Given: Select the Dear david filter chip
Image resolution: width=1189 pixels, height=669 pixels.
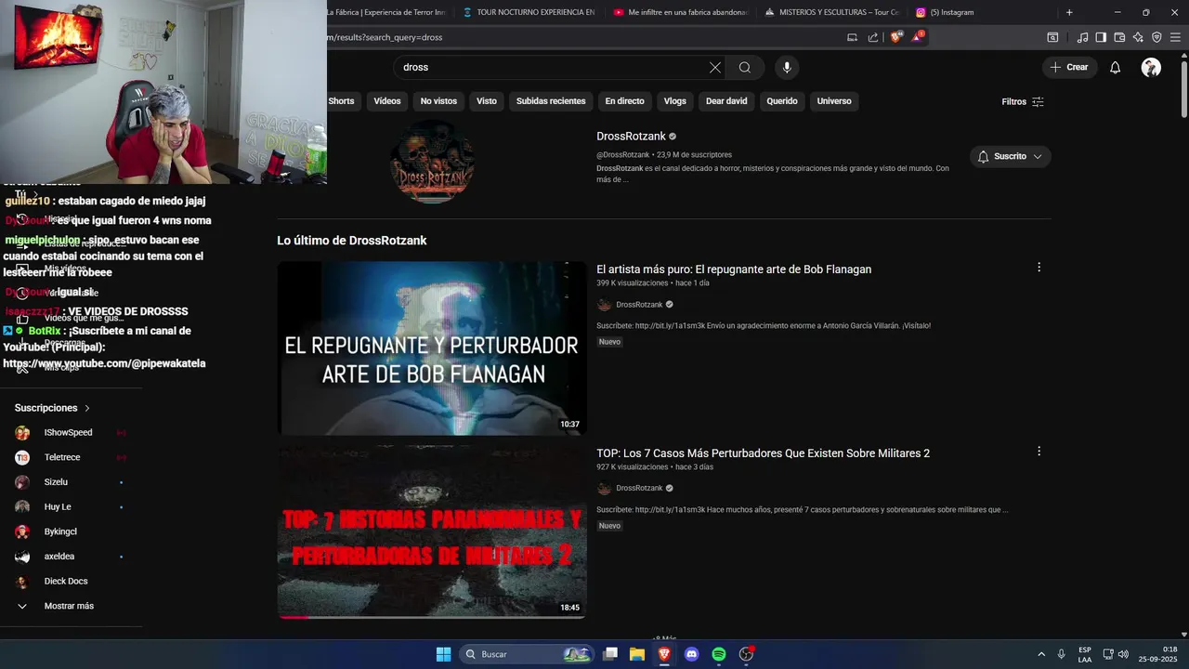Looking at the screenshot, I should click(726, 101).
